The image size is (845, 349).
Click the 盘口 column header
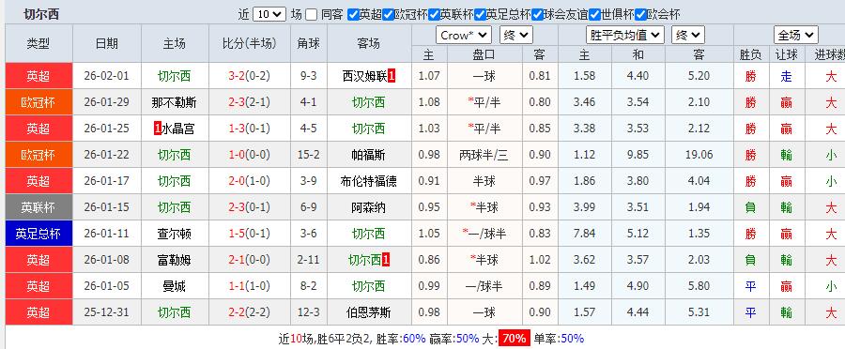click(484, 54)
